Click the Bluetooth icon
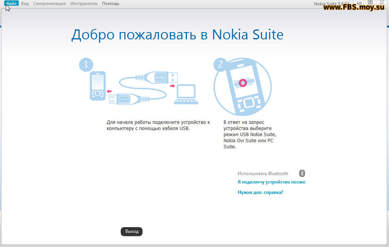The height and width of the screenshot is (247, 389). tap(302, 173)
